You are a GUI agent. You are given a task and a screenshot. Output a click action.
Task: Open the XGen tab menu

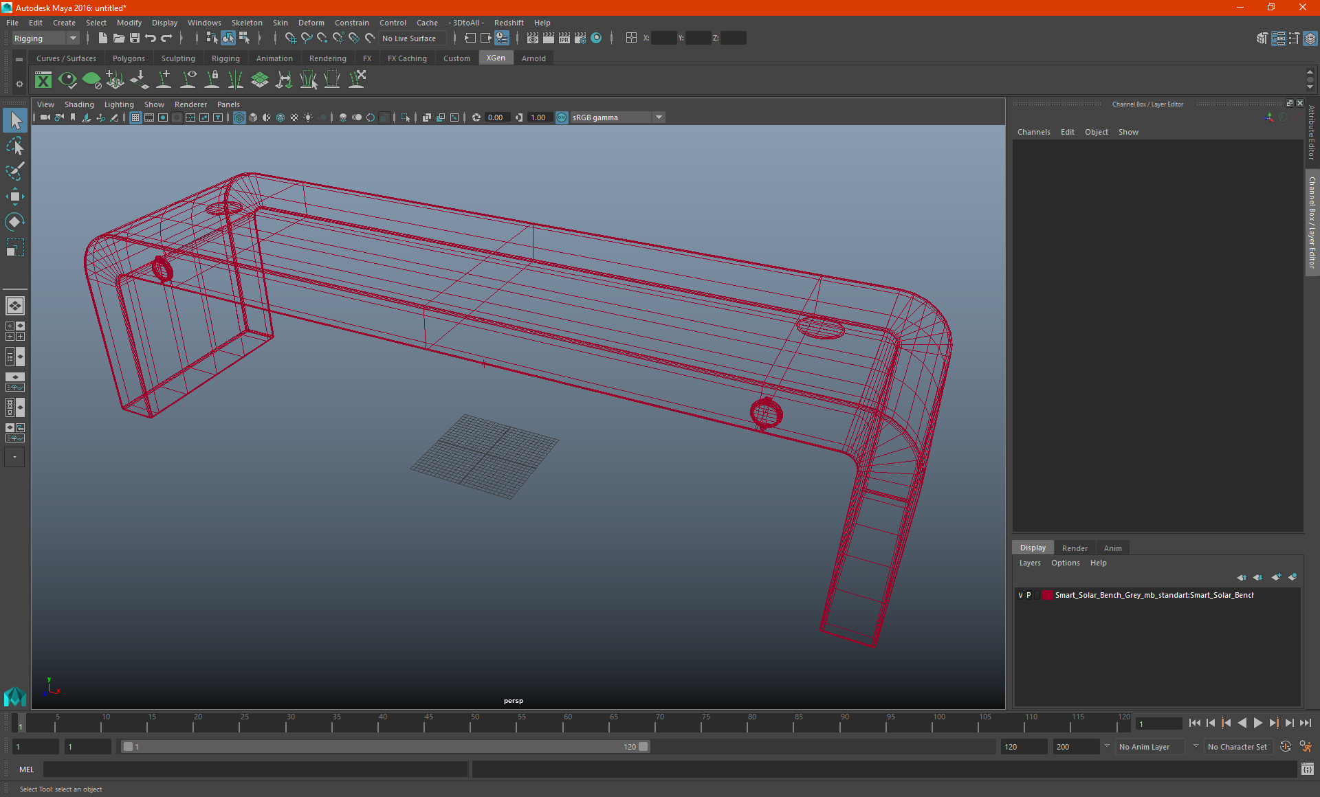click(x=496, y=58)
